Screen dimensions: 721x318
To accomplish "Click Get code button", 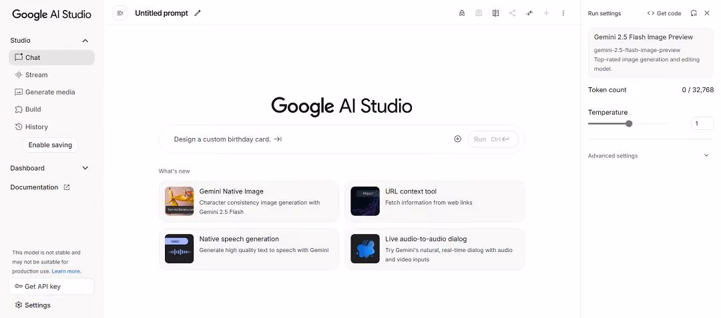I will [x=664, y=13].
